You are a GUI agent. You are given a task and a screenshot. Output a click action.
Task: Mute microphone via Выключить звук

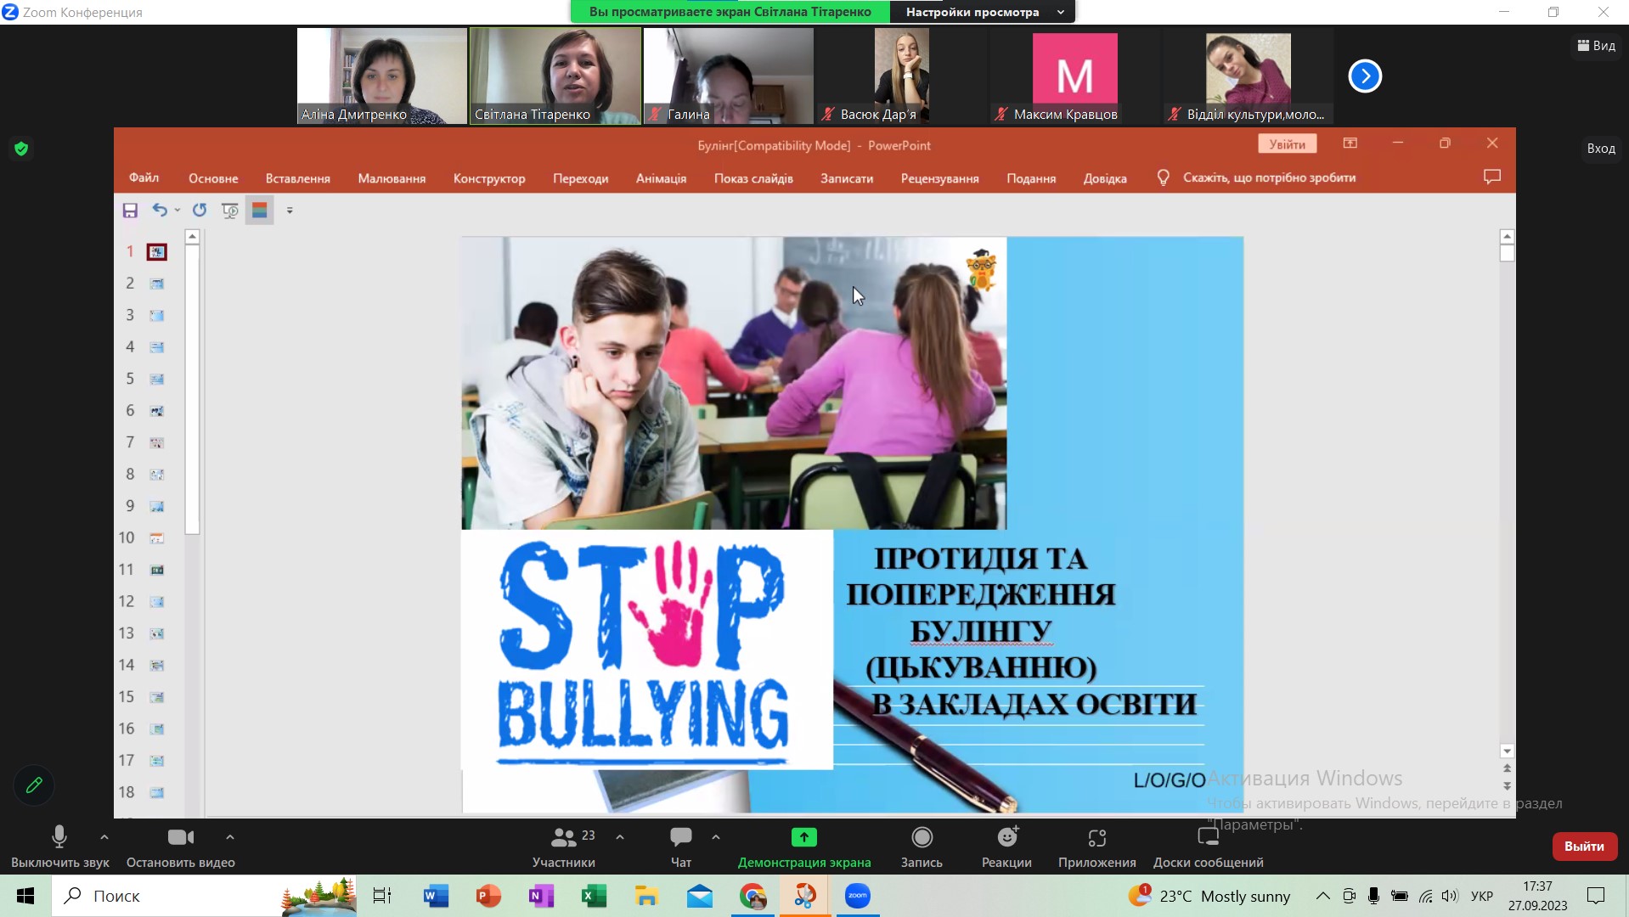59,847
